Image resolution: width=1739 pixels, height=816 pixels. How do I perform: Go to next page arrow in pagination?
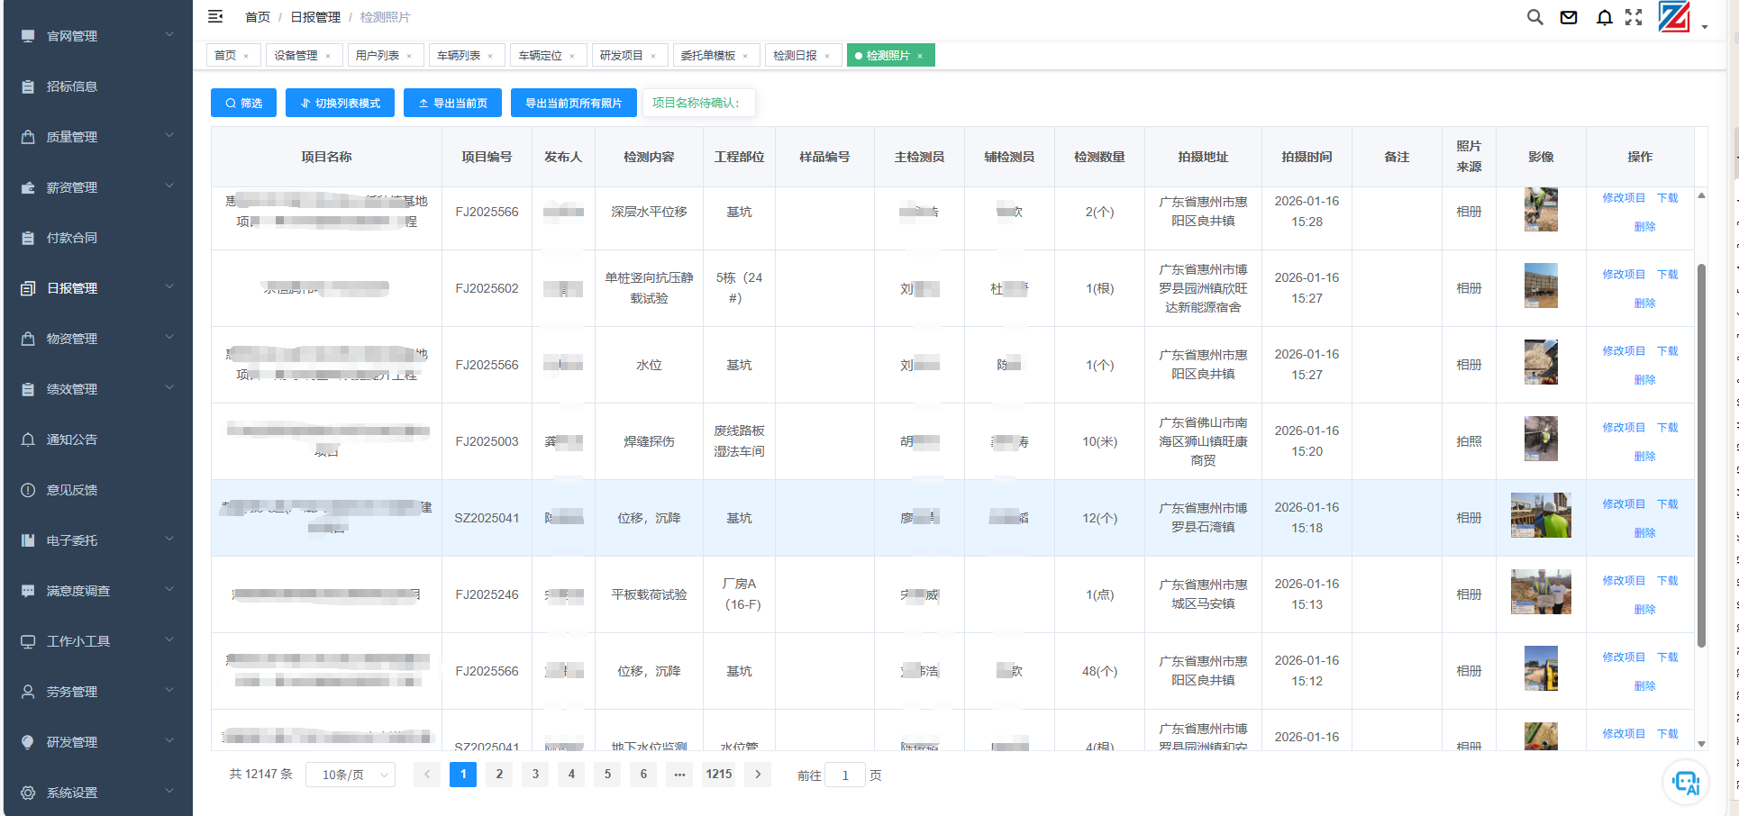[x=758, y=775]
